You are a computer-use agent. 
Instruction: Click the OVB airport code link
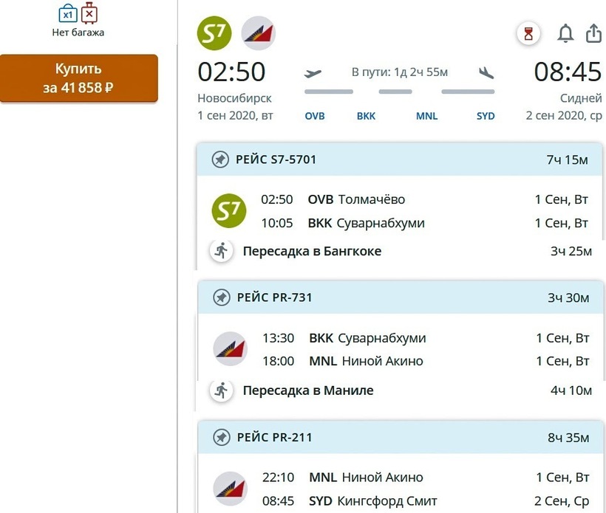tap(315, 116)
